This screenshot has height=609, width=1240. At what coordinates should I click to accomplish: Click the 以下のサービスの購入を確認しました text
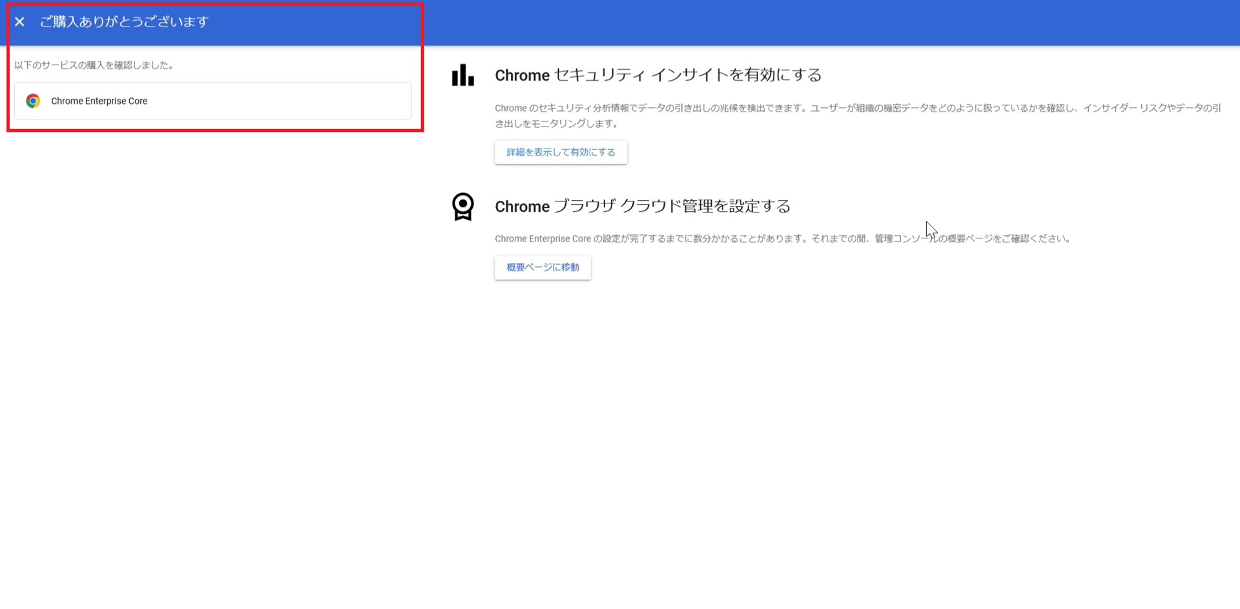click(x=94, y=65)
